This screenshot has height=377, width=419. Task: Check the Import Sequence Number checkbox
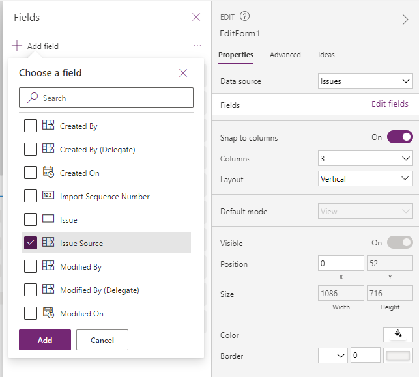click(31, 196)
